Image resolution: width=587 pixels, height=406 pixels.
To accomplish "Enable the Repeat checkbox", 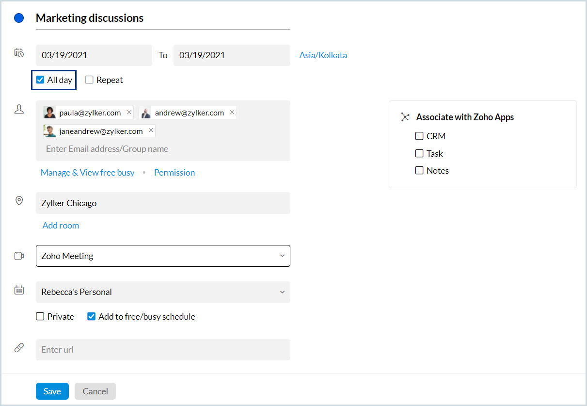I will 89,80.
